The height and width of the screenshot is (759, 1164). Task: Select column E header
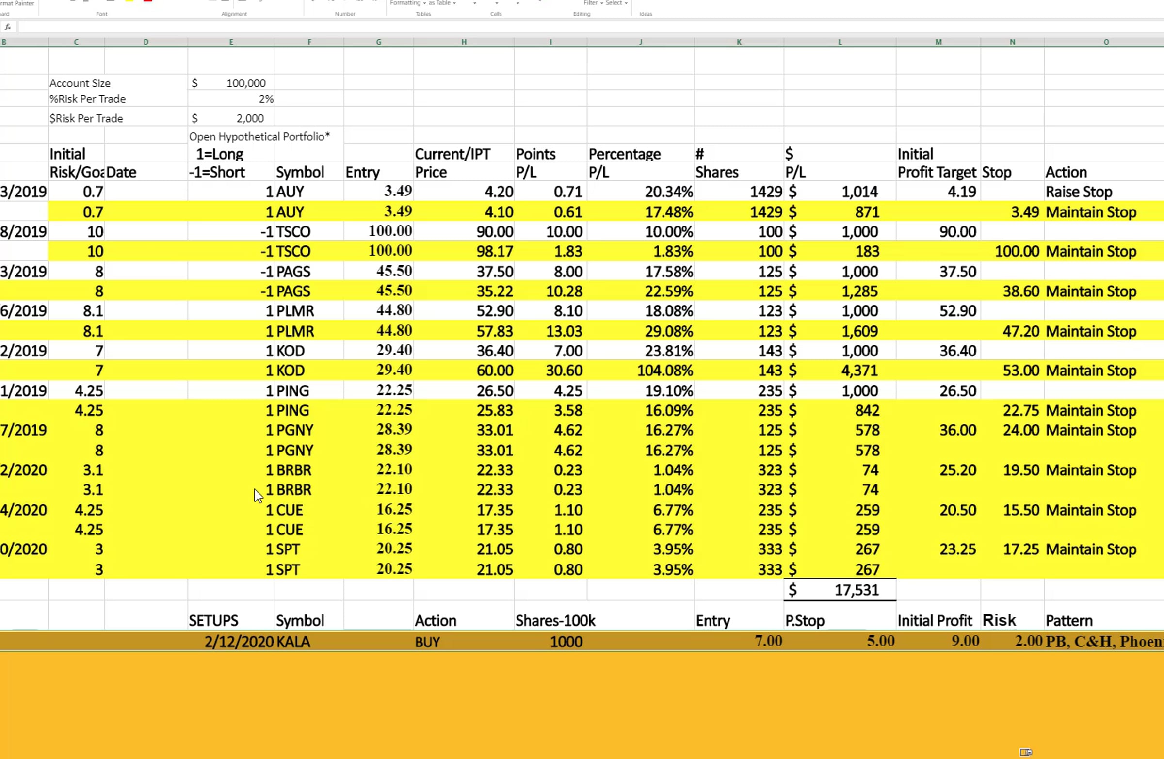231,42
